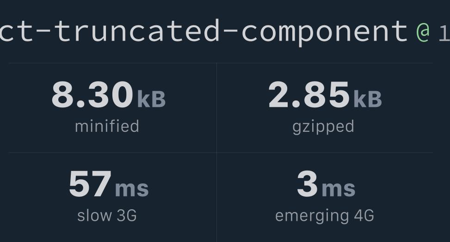The image size is (450, 242).
Task: Click the horizontal divider below the package name
Action: [221, 63]
